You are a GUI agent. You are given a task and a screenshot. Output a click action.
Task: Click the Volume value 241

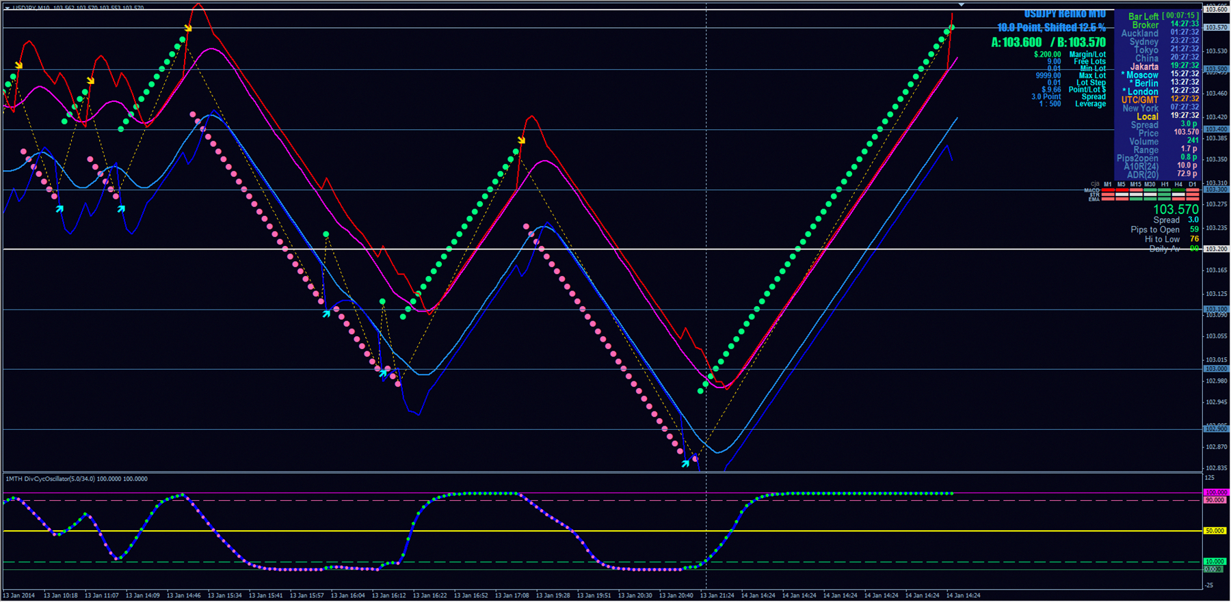(1193, 141)
